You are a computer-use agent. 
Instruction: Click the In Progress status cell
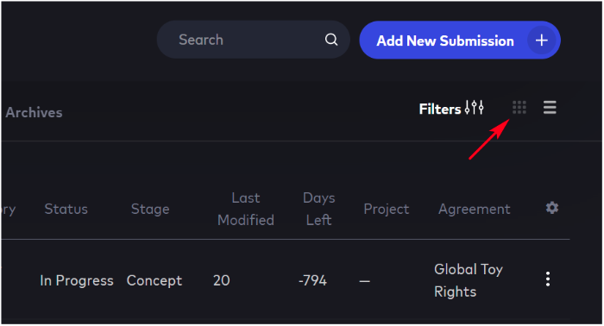[x=77, y=280]
